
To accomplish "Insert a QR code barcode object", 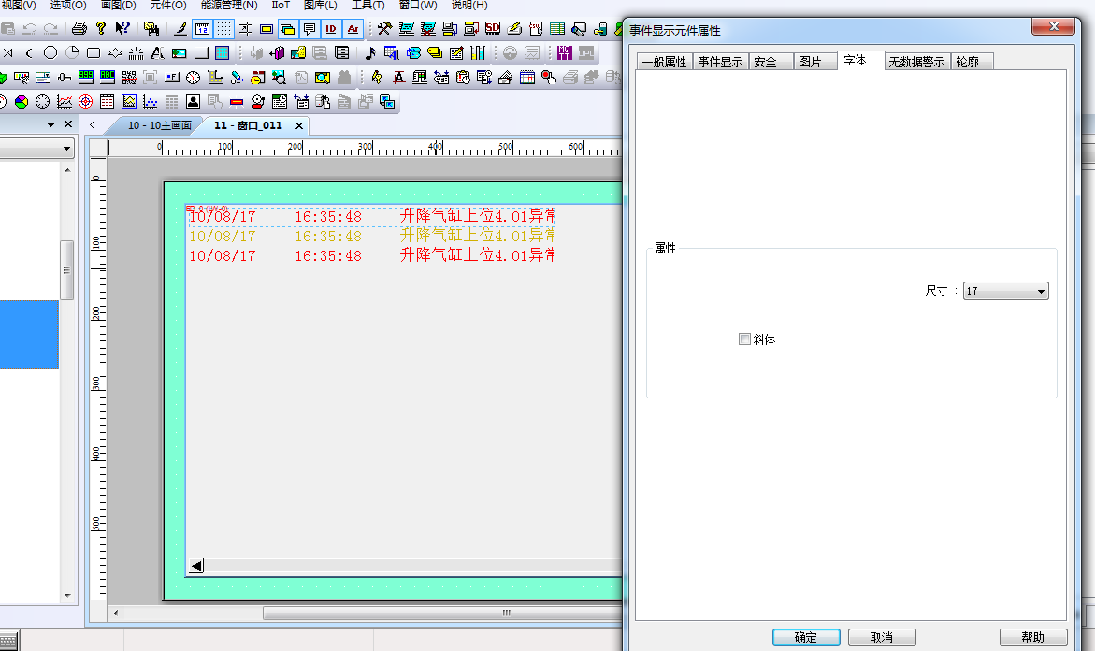I will 129,77.
